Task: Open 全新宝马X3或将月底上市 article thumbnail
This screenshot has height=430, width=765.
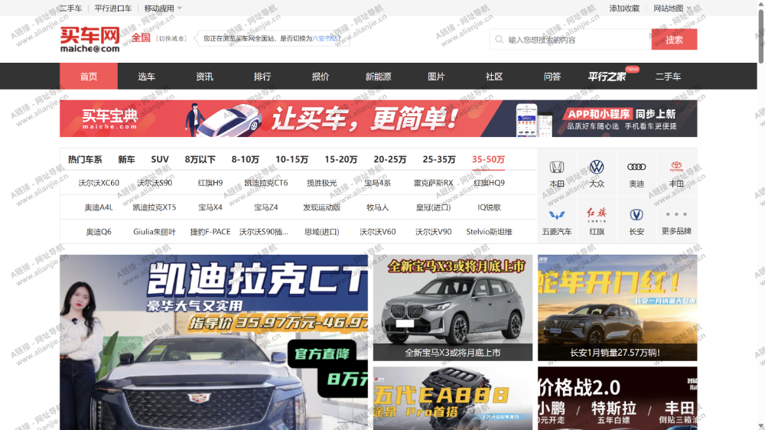Action: [453, 308]
